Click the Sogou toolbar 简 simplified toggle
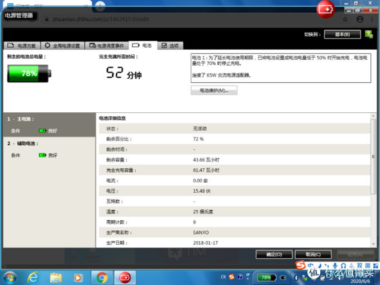This screenshot has height=285, width=380. [367, 265]
